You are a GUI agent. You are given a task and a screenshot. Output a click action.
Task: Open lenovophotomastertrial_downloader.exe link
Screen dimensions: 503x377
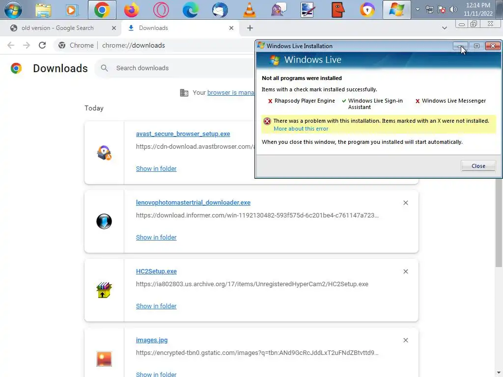tap(193, 203)
